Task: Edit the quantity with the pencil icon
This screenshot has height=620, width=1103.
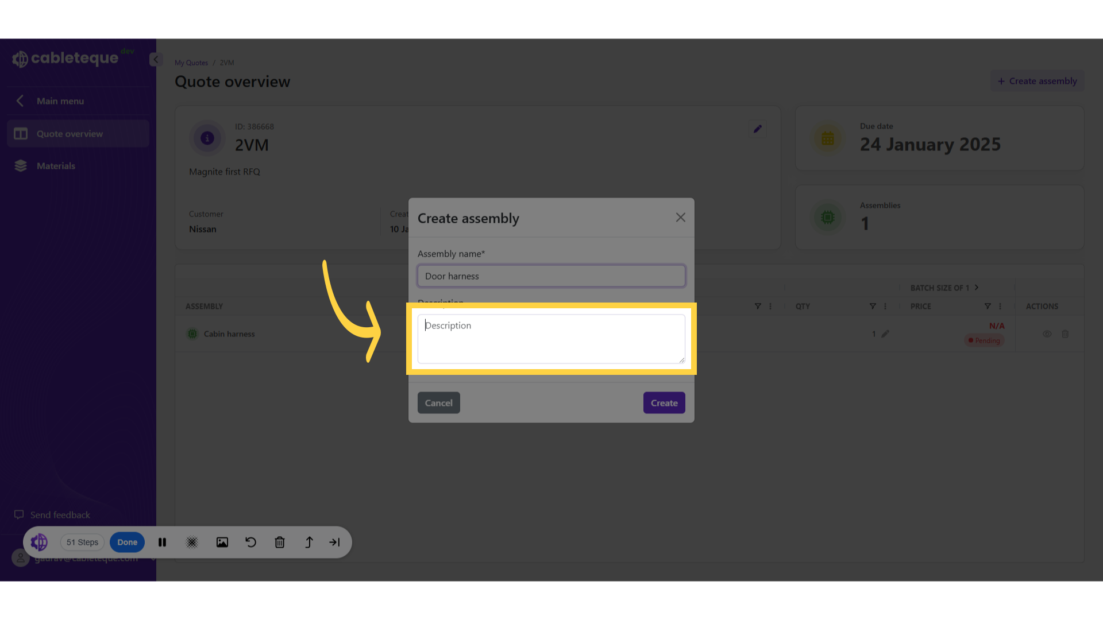Action: (886, 334)
